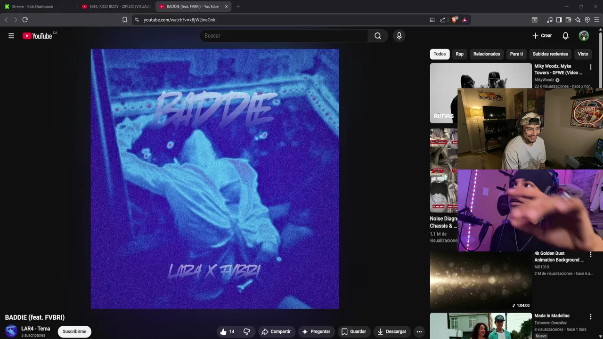Image resolution: width=603 pixels, height=339 pixels.
Task: Select the Subidas recientes filter chip
Action: [x=550, y=54]
